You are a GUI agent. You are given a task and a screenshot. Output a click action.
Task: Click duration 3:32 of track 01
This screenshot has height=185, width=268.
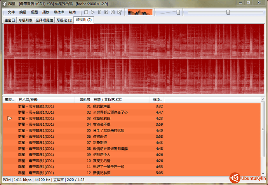tap(159, 106)
